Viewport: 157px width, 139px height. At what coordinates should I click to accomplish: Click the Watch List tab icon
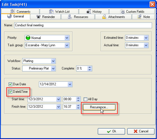click(51, 11)
